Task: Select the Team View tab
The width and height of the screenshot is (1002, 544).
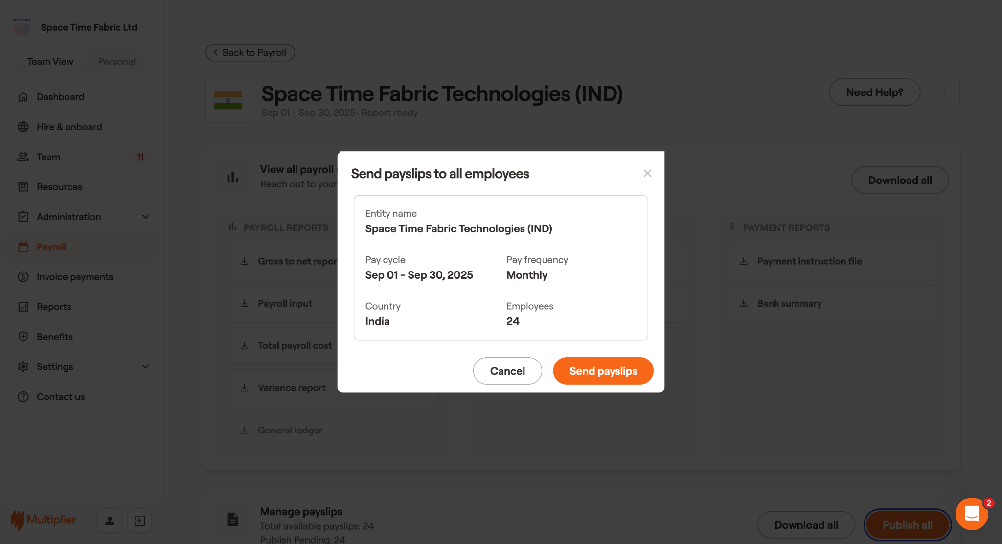Action: point(50,62)
